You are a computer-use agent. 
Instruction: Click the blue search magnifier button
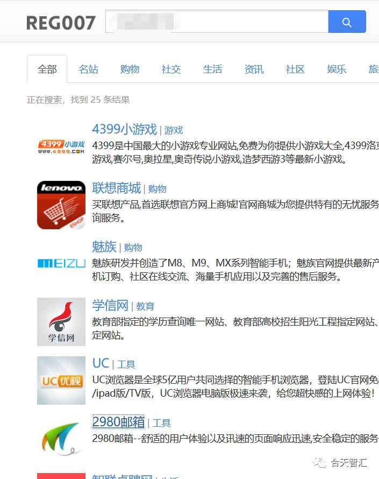(x=347, y=22)
